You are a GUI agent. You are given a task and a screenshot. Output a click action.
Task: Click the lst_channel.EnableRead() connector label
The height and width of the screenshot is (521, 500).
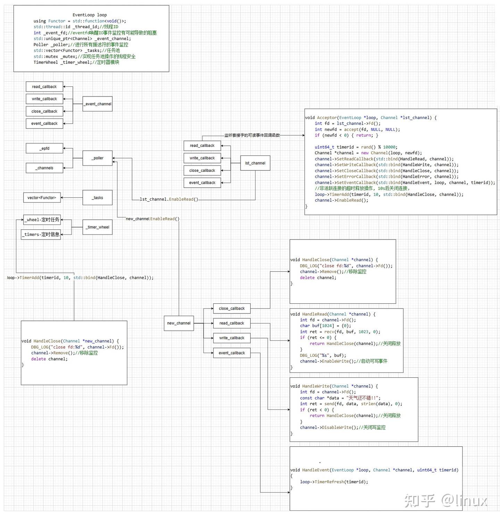coord(169,199)
